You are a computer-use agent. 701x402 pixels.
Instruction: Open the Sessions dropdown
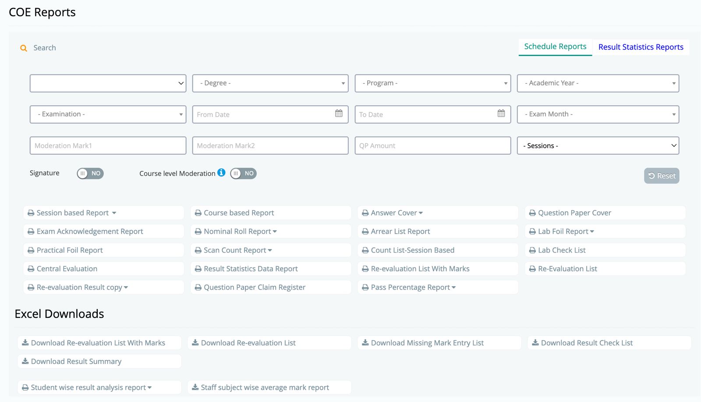click(598, 146)
